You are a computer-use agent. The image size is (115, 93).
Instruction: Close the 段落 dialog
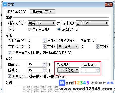109,4
